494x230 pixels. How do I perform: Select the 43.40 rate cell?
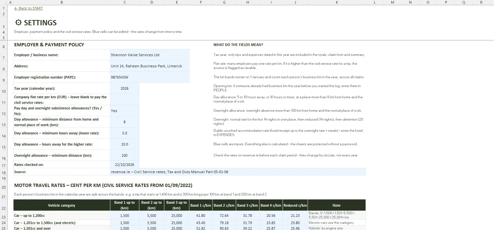point(201,223)
